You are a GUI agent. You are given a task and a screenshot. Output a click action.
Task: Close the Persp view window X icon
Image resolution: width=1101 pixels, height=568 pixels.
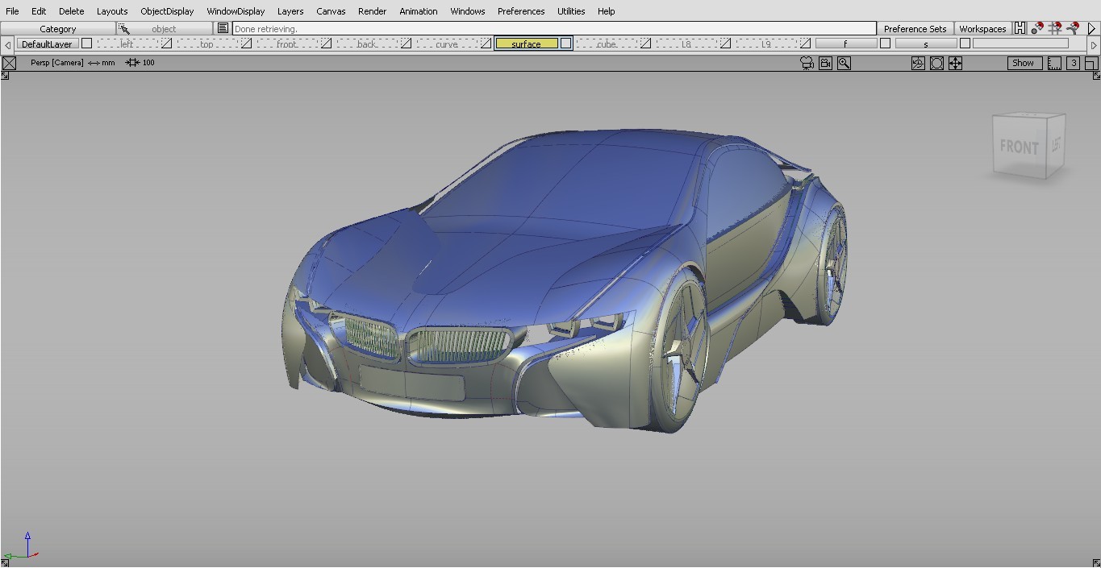tap(9, 63)
